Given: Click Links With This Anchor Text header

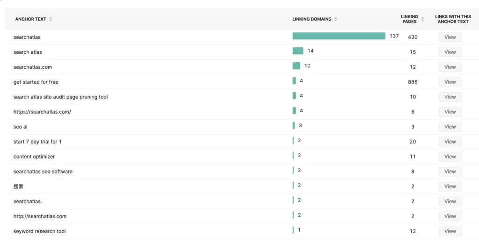Looking at the screenshot, I should [453, 19].
